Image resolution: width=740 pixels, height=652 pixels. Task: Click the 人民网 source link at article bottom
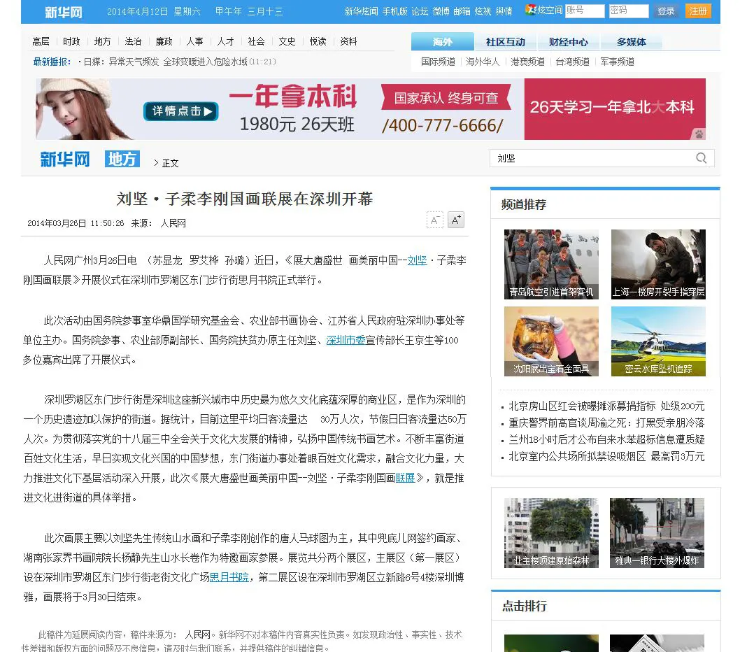point(197,635)
